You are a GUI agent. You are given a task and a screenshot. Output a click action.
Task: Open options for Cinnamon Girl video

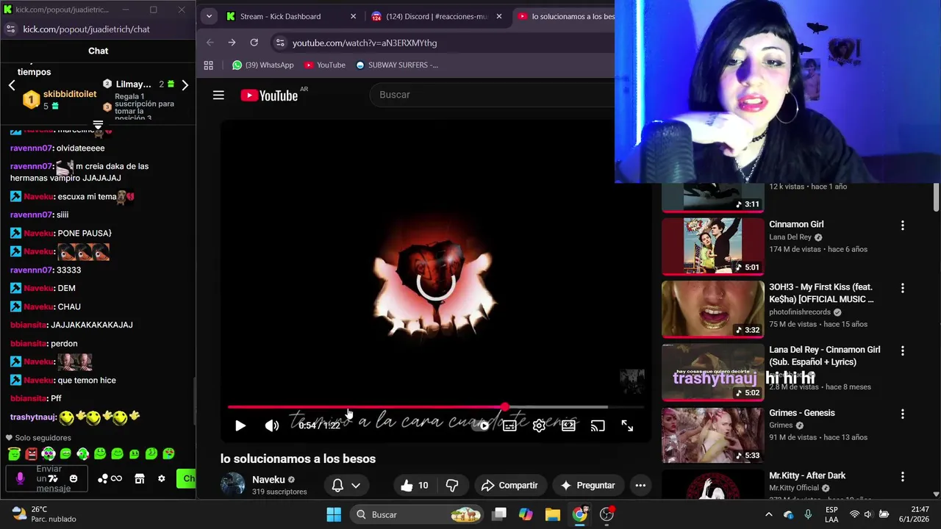pos(902,226)
